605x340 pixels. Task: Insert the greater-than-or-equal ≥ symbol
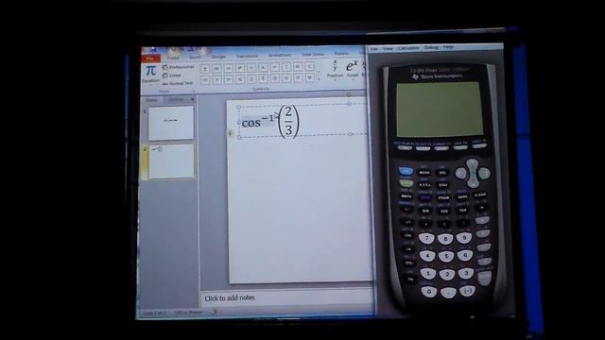(x=251, y=79)
